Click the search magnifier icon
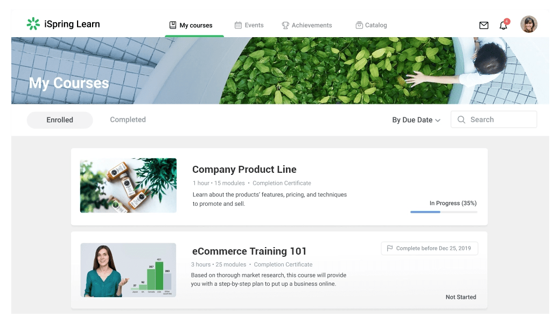Screen dimensions: 560x323 click(461, 119)
